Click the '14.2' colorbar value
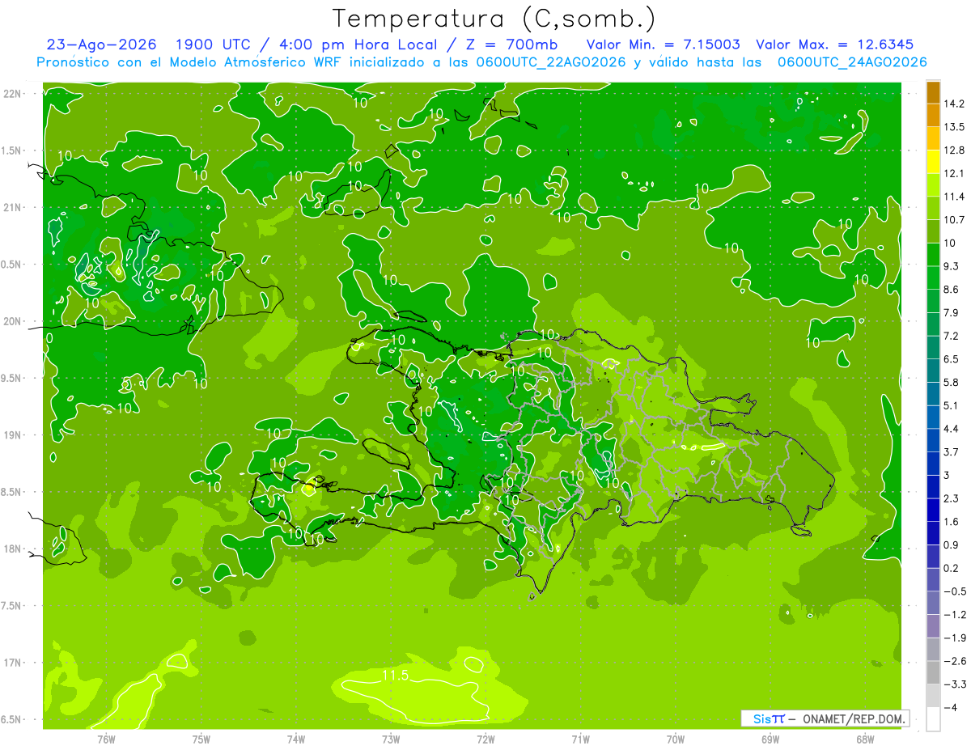This screenshot has height=750, width=971. pos(955,104)
